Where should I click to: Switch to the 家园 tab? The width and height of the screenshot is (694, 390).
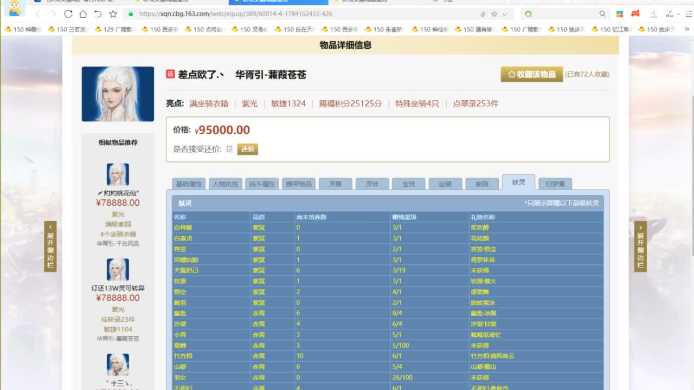tap(482, 184)
